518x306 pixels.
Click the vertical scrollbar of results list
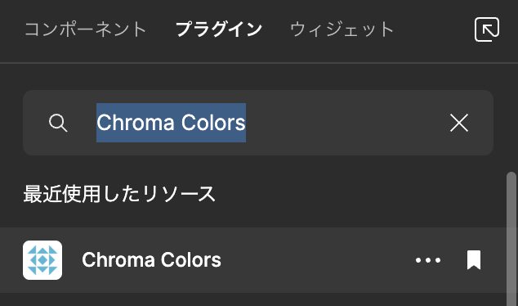pyautogui.click(x=511, y=239)
